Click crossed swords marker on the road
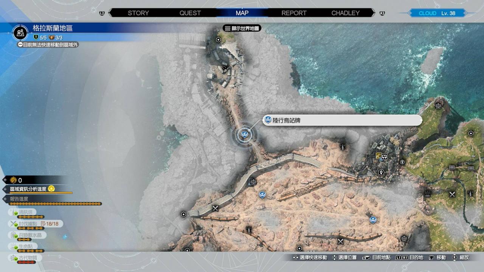484x272 pixels. click(x=216, y=208)
